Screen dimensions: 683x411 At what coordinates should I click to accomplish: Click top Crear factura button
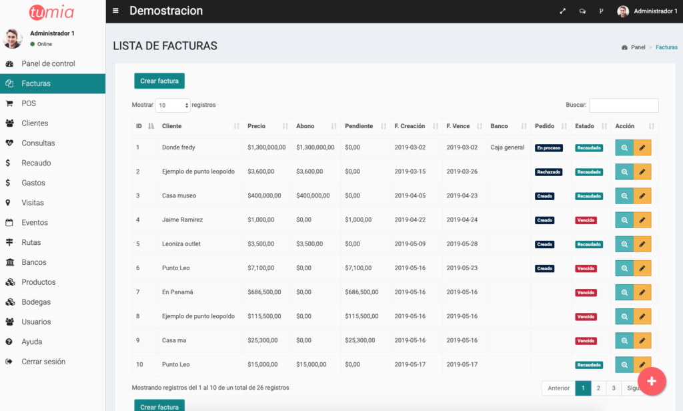(x=159, y=81)
